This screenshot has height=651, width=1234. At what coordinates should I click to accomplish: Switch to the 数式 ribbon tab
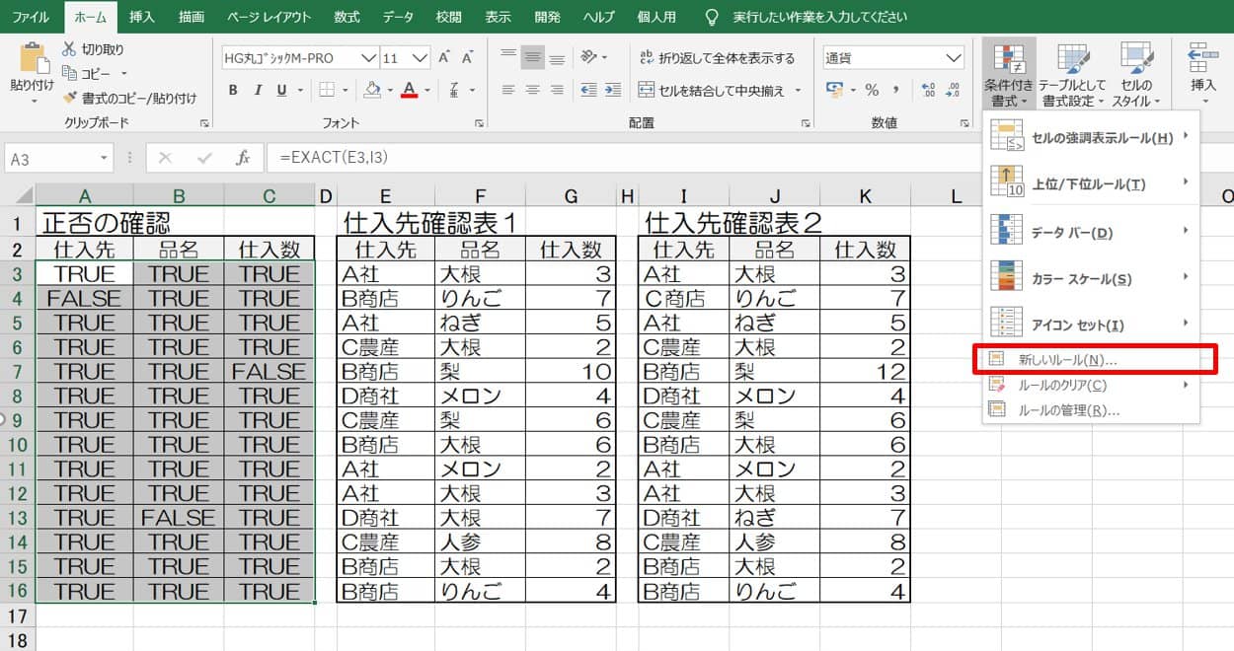point(347,17)
